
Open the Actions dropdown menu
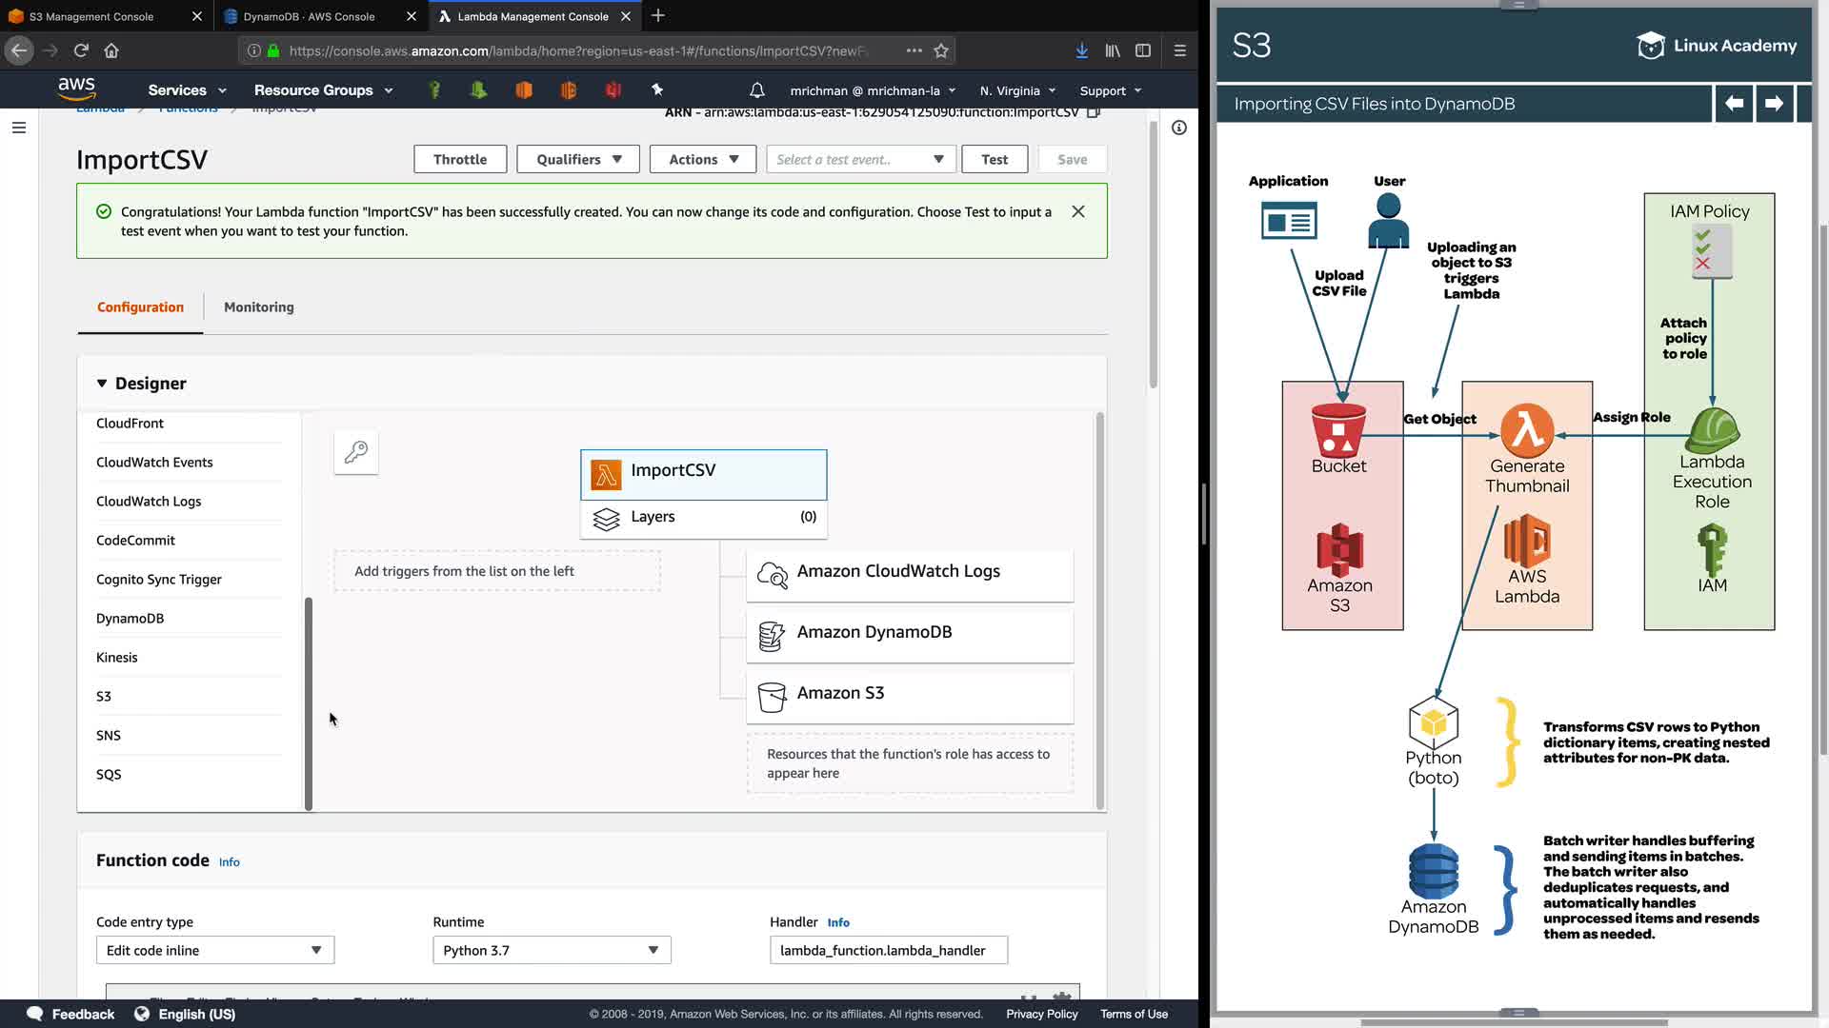coord(703,159)
